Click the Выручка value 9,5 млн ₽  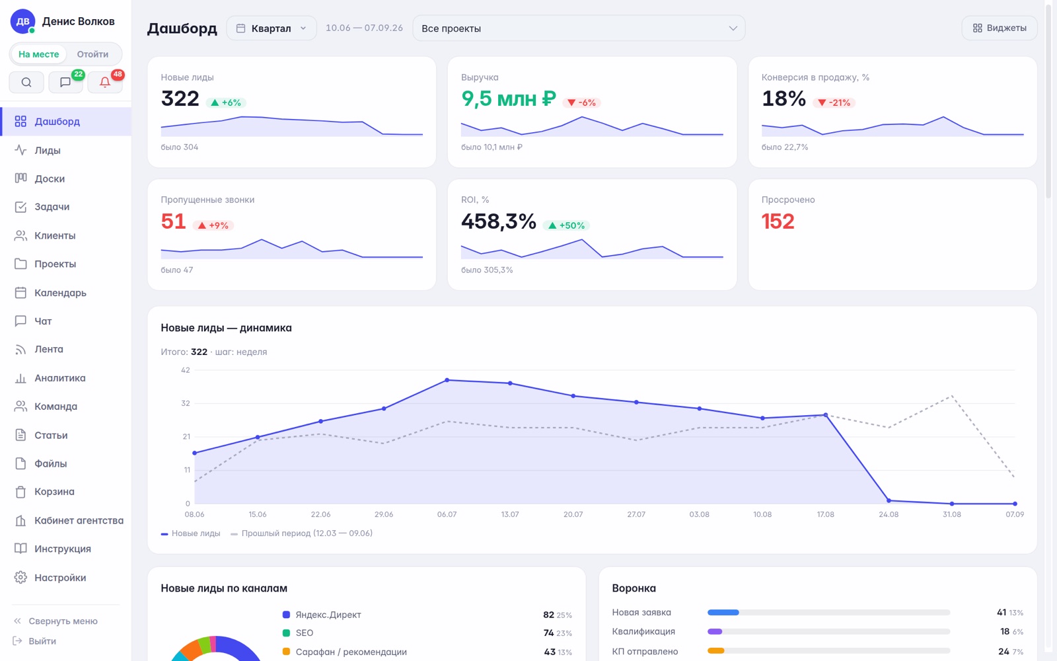tap(509, 98)
